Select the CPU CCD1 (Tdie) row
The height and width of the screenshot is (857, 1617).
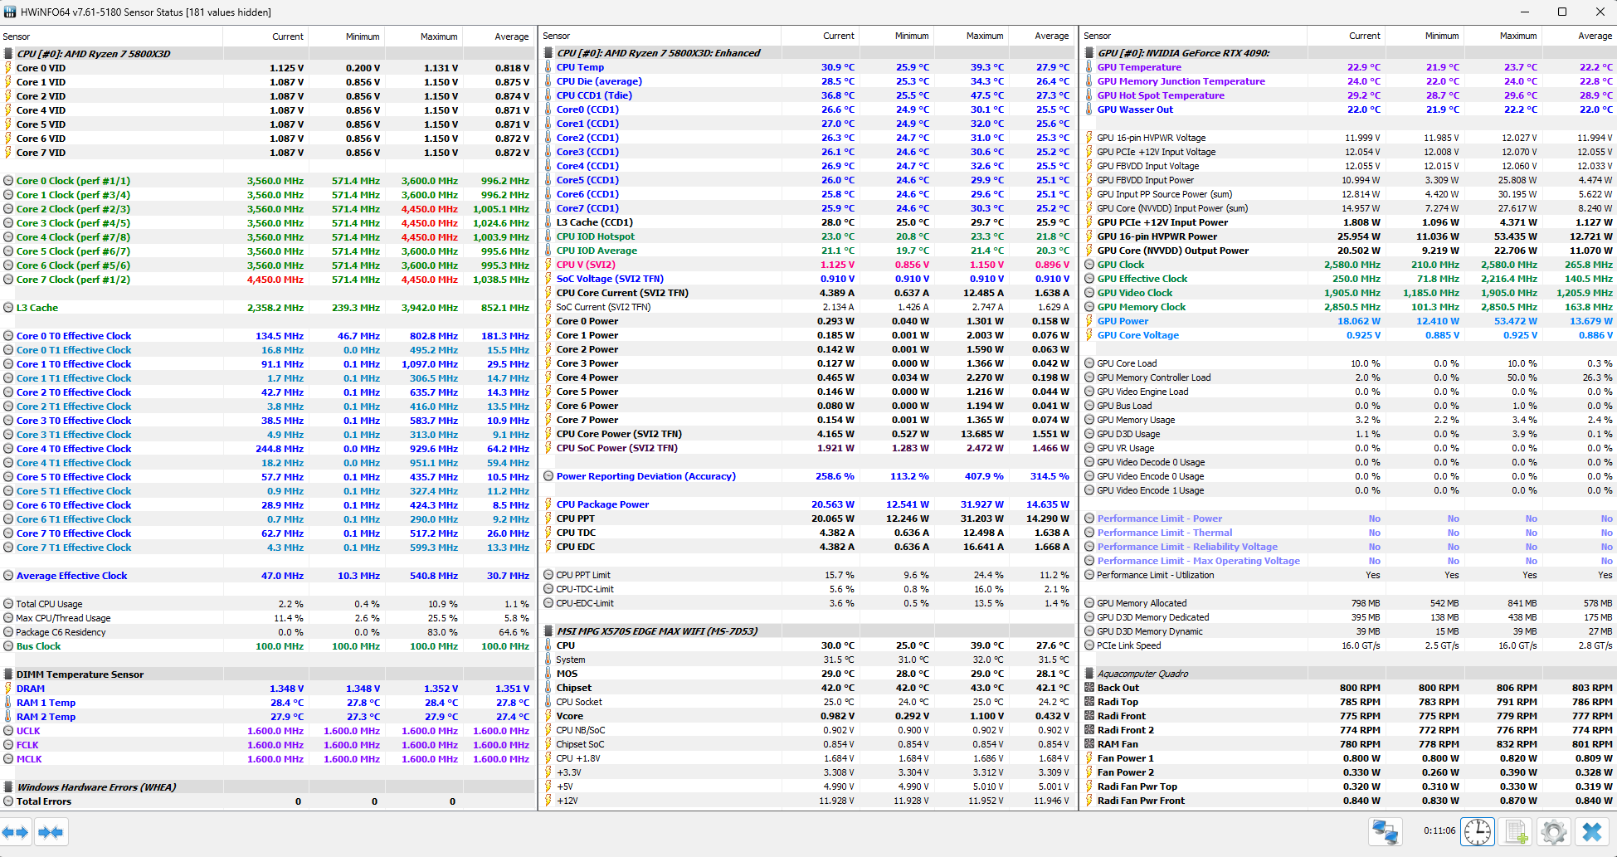click(x=807, y=95)
